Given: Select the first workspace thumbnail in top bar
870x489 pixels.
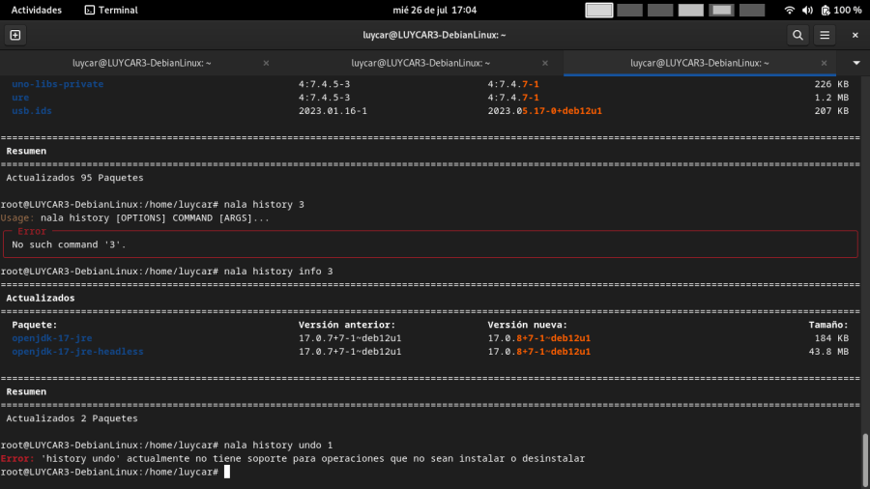Looking at the screenshot, I should pos(599,10).
